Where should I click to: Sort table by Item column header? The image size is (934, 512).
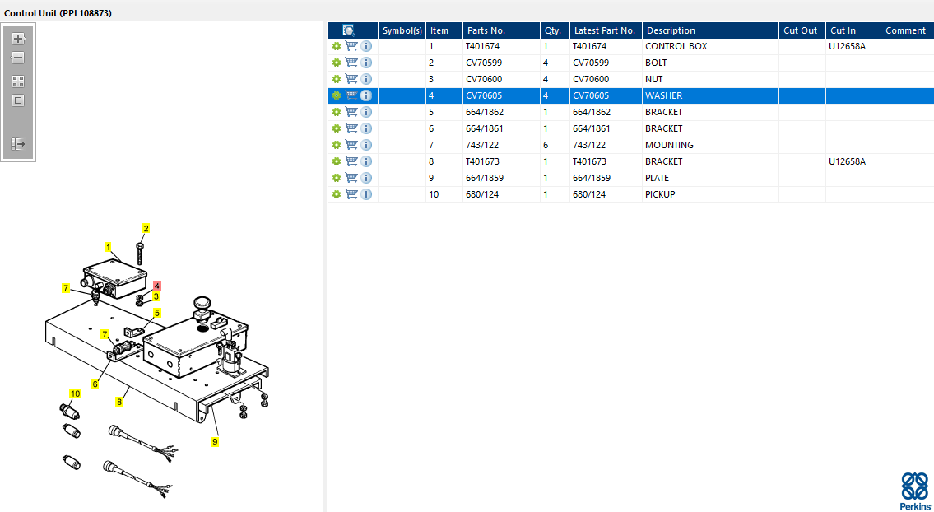click(444, 30)
